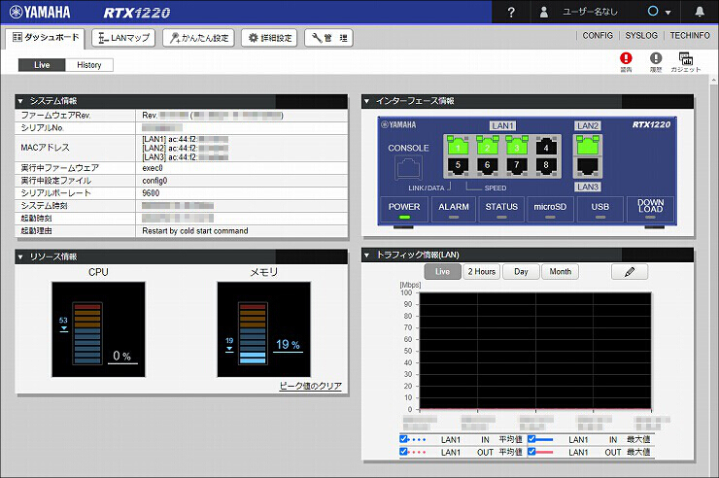Click LAN1 port 4 on the router diagram
This screenshot has height=478, width=719.
point(546,146)
